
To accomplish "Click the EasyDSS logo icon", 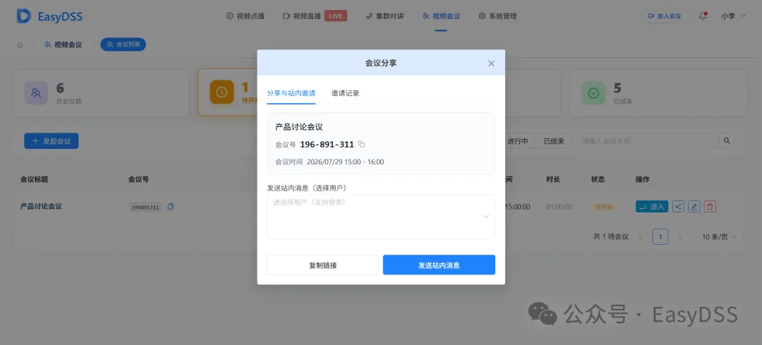I will pos(24,16).
